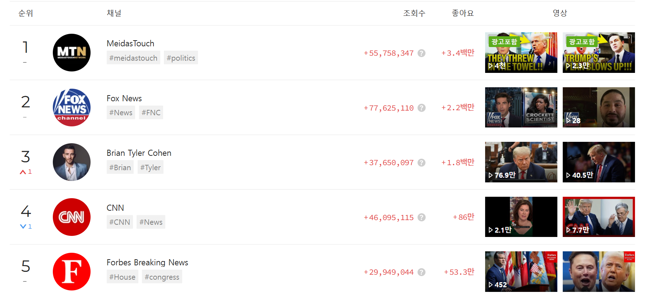Screen dimensions: 645x298
Task: Click the question mark beside +77,625,110
Action: coord(422,108)
